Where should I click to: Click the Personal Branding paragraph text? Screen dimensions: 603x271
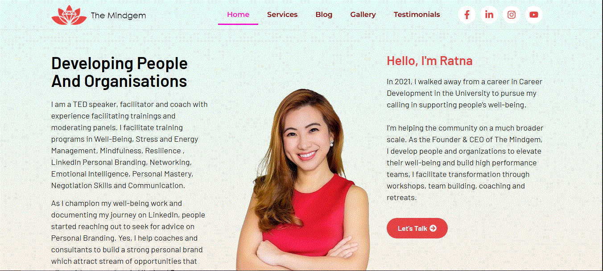click(x=128, y=234)
